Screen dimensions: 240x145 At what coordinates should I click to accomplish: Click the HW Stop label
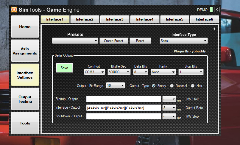[x=192, y=116]
